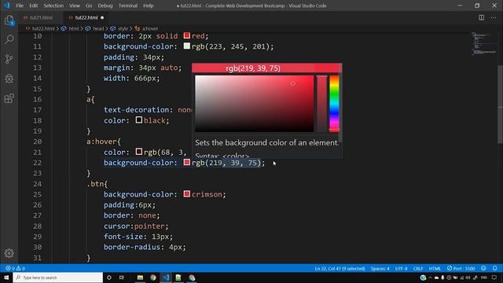Screen dimensions: 503x283
Task: Click the editor vertical scrollbar
Action: 500,105
